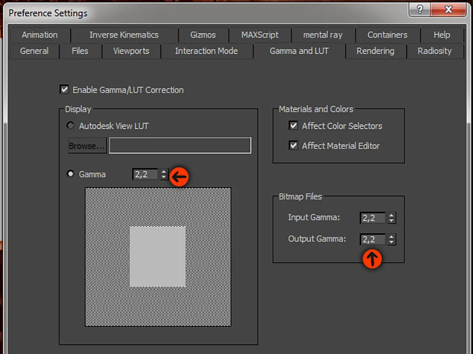Click the Input Gamma value field
This screenshot has width=473, height=354.
tap(373, 218)
